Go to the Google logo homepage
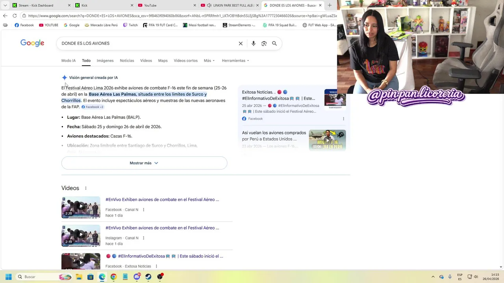504x283 pixels. click(x=32, y=43)
